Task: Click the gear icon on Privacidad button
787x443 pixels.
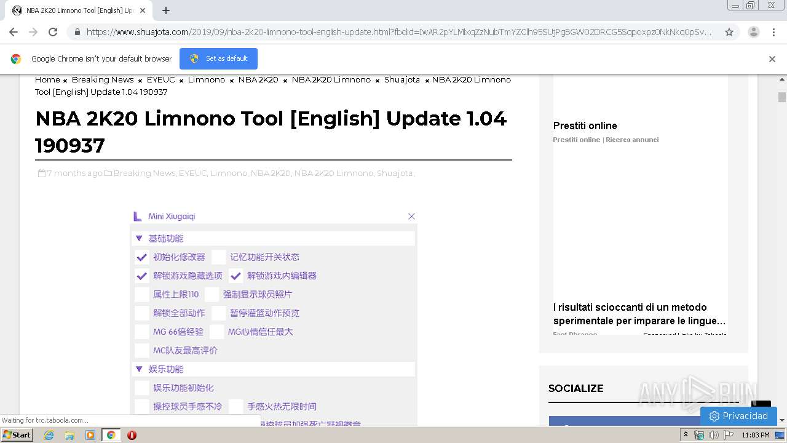Action: tap(714, 417)
